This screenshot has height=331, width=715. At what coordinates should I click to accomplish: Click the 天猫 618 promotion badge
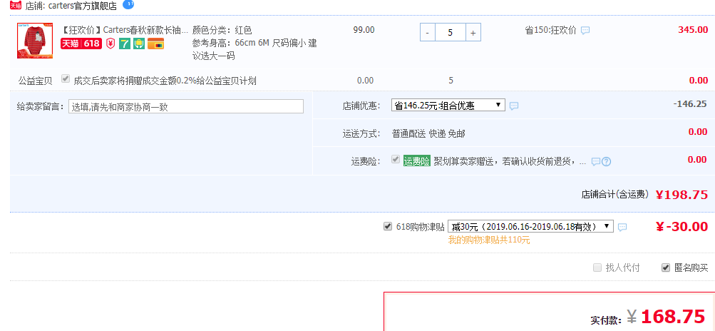81,44
